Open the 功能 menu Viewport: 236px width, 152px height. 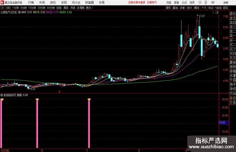tap(169, 2)
